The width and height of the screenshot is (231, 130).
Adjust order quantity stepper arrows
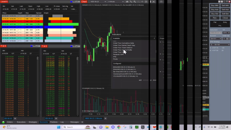pos(229,39)
